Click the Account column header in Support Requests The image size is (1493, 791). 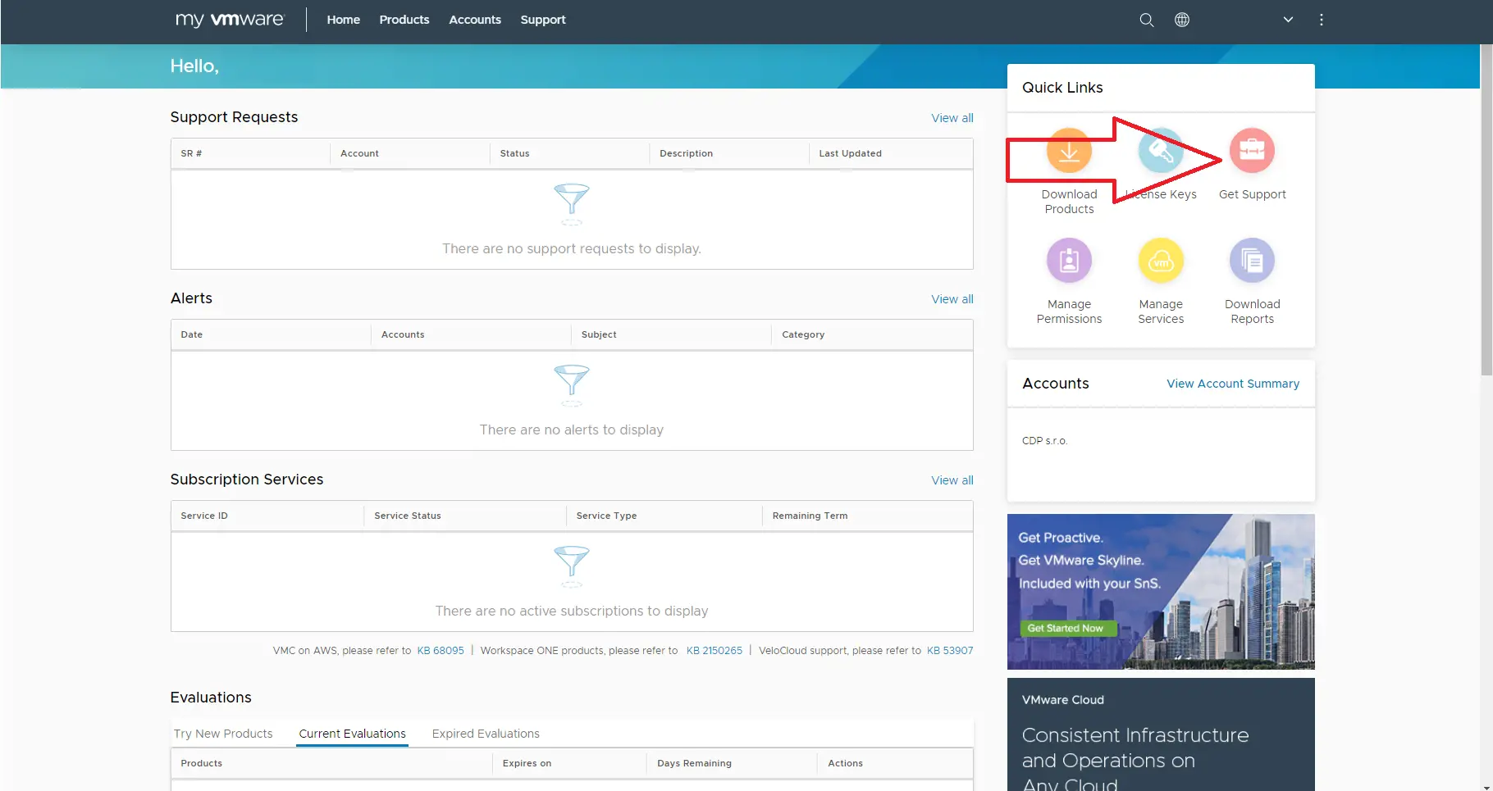[410, 153]
